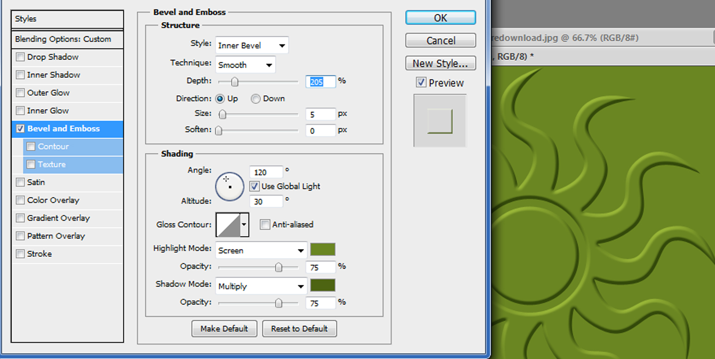Open the Technique dropdown showing Smooth
Image resolution: width=715 pixels, height=359 pixels.
point(245,65)
